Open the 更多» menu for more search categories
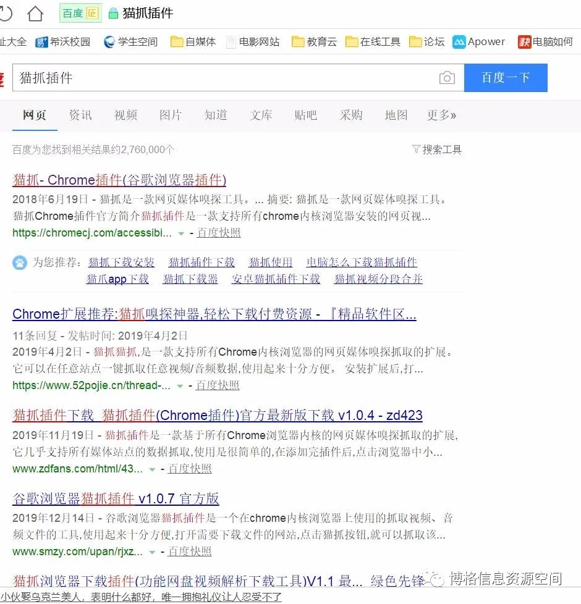This screenshot has height=604, width=581. click(442, 115)
